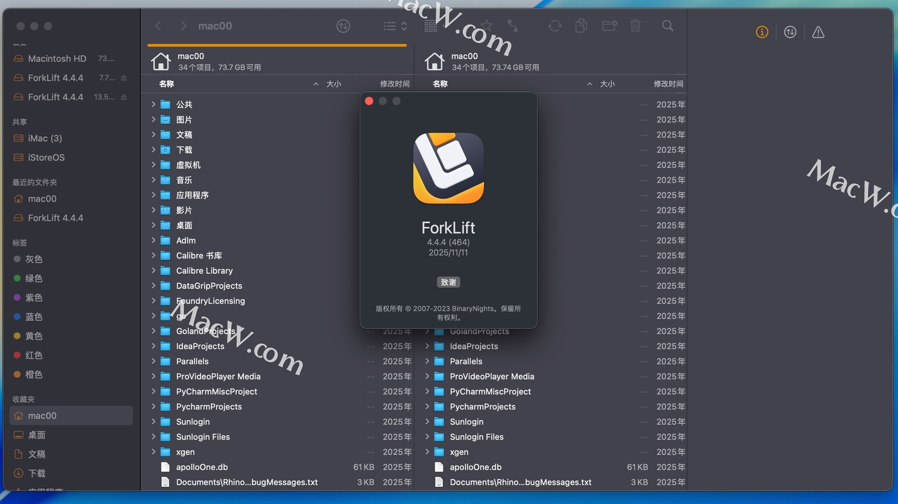Expand Sunlogin Files in the left pane
The height and width of the screenshot is (504, 898).
[153, 437]
